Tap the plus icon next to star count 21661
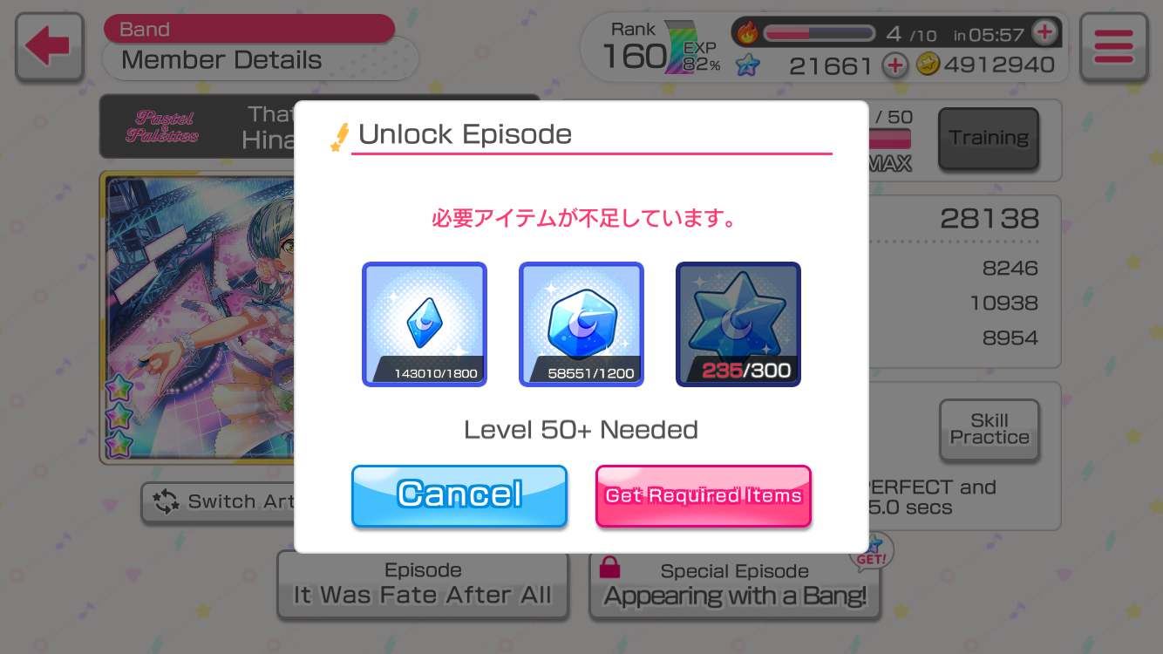Viewport: 1163px width, 654px height. (894, 65)
